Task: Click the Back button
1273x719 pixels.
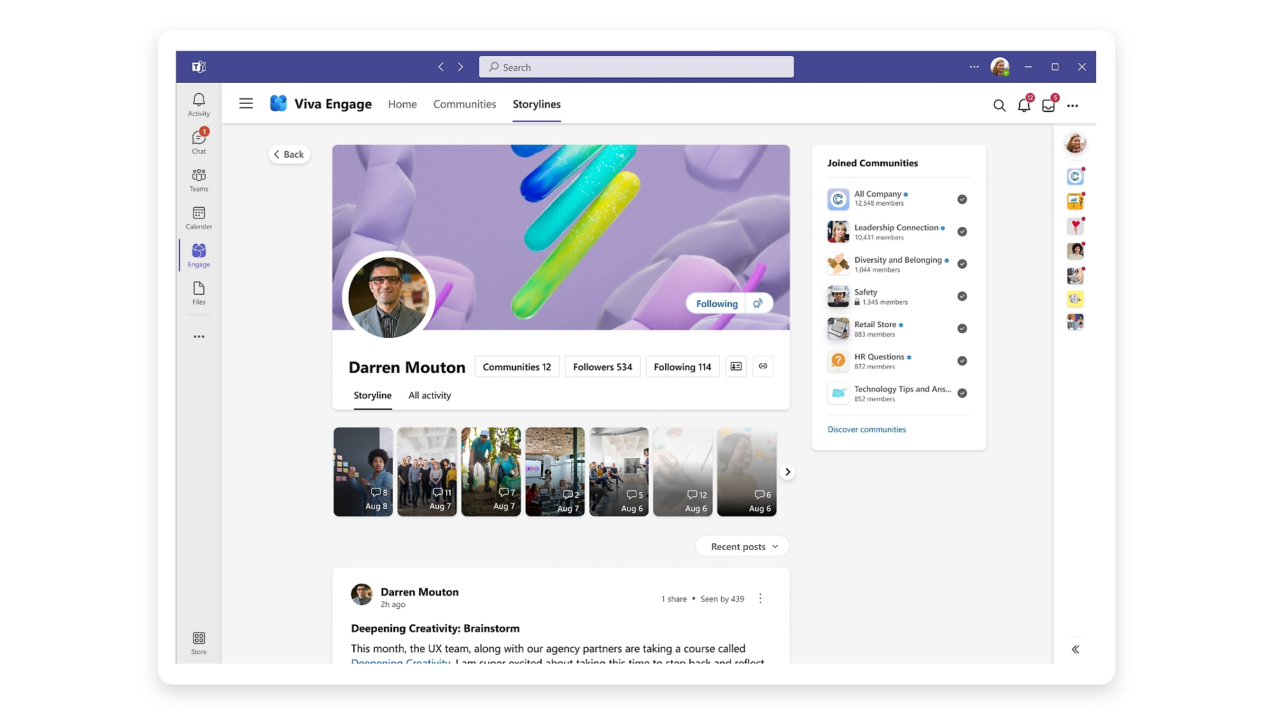Action: [x=289, y=154]
